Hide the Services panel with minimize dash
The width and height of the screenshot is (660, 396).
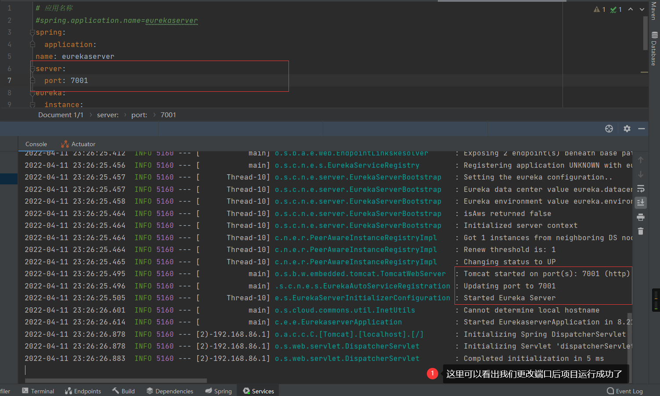(x=642, y=129)
